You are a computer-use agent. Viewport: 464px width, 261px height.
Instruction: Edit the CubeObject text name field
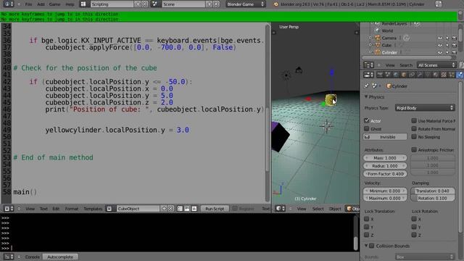[138, 209]
